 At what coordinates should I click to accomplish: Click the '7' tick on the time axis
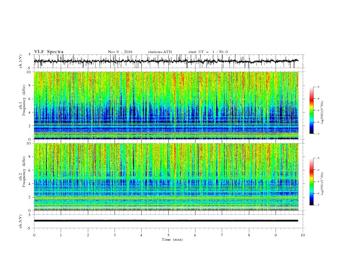click(222, 235)
